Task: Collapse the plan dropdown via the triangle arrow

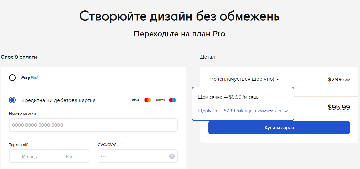Action: pos(278,80)
